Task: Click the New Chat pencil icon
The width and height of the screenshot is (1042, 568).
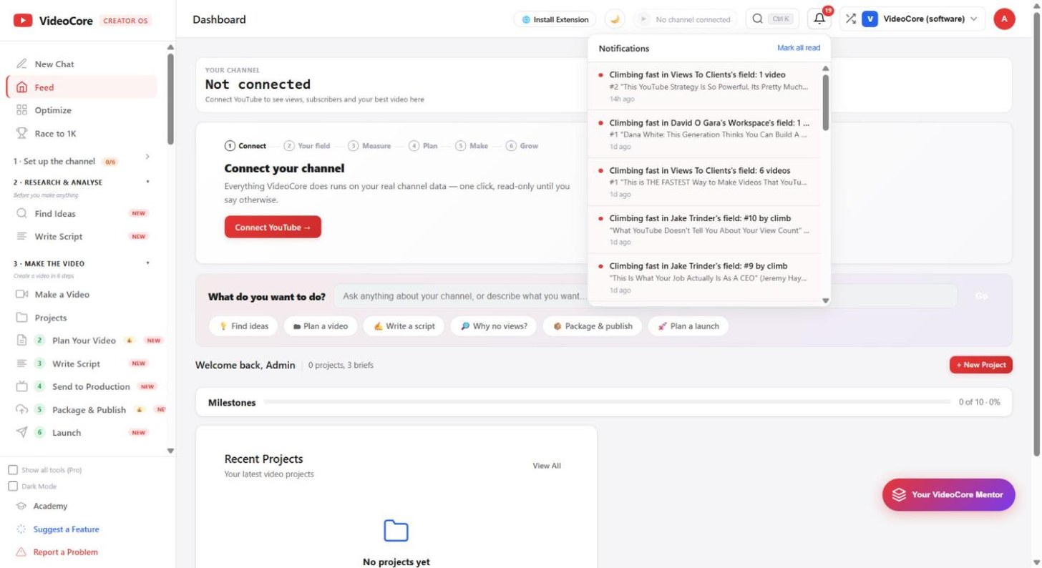Action: pos(21,64)
